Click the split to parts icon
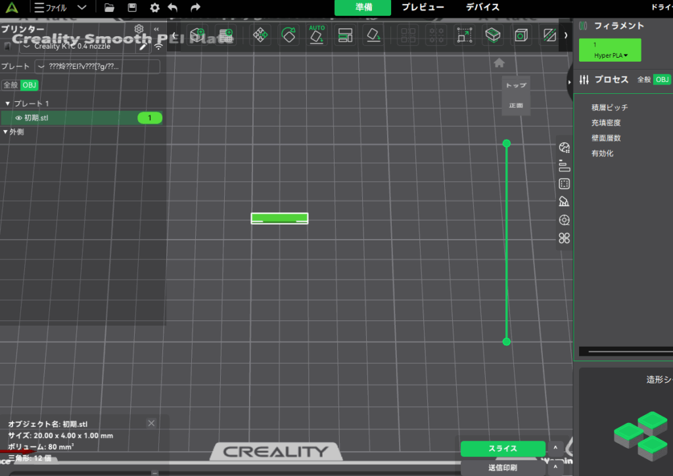The height and width of the screenshot is (476, 673). (x=436, y=35)
